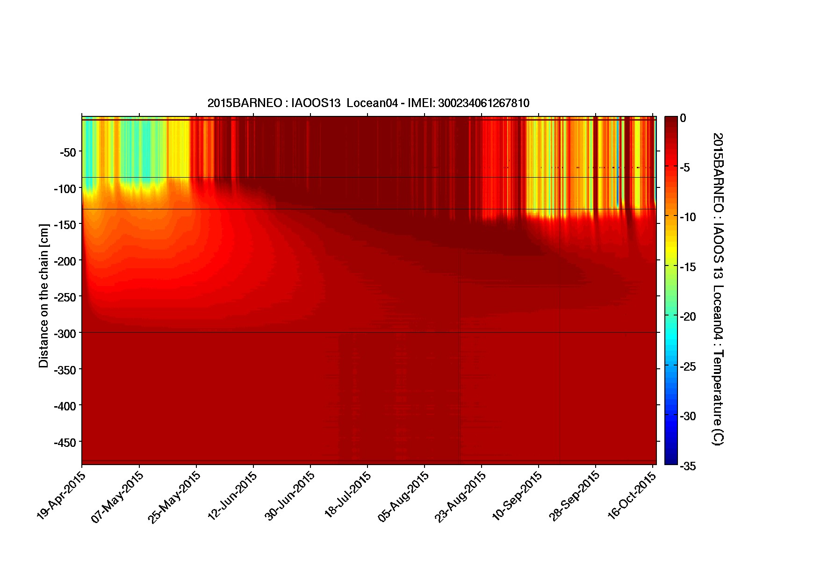Click the -300 depth tick label
The width and height of the screenshot is (821, 581).
pyautogui.click(x=65, y=333)
